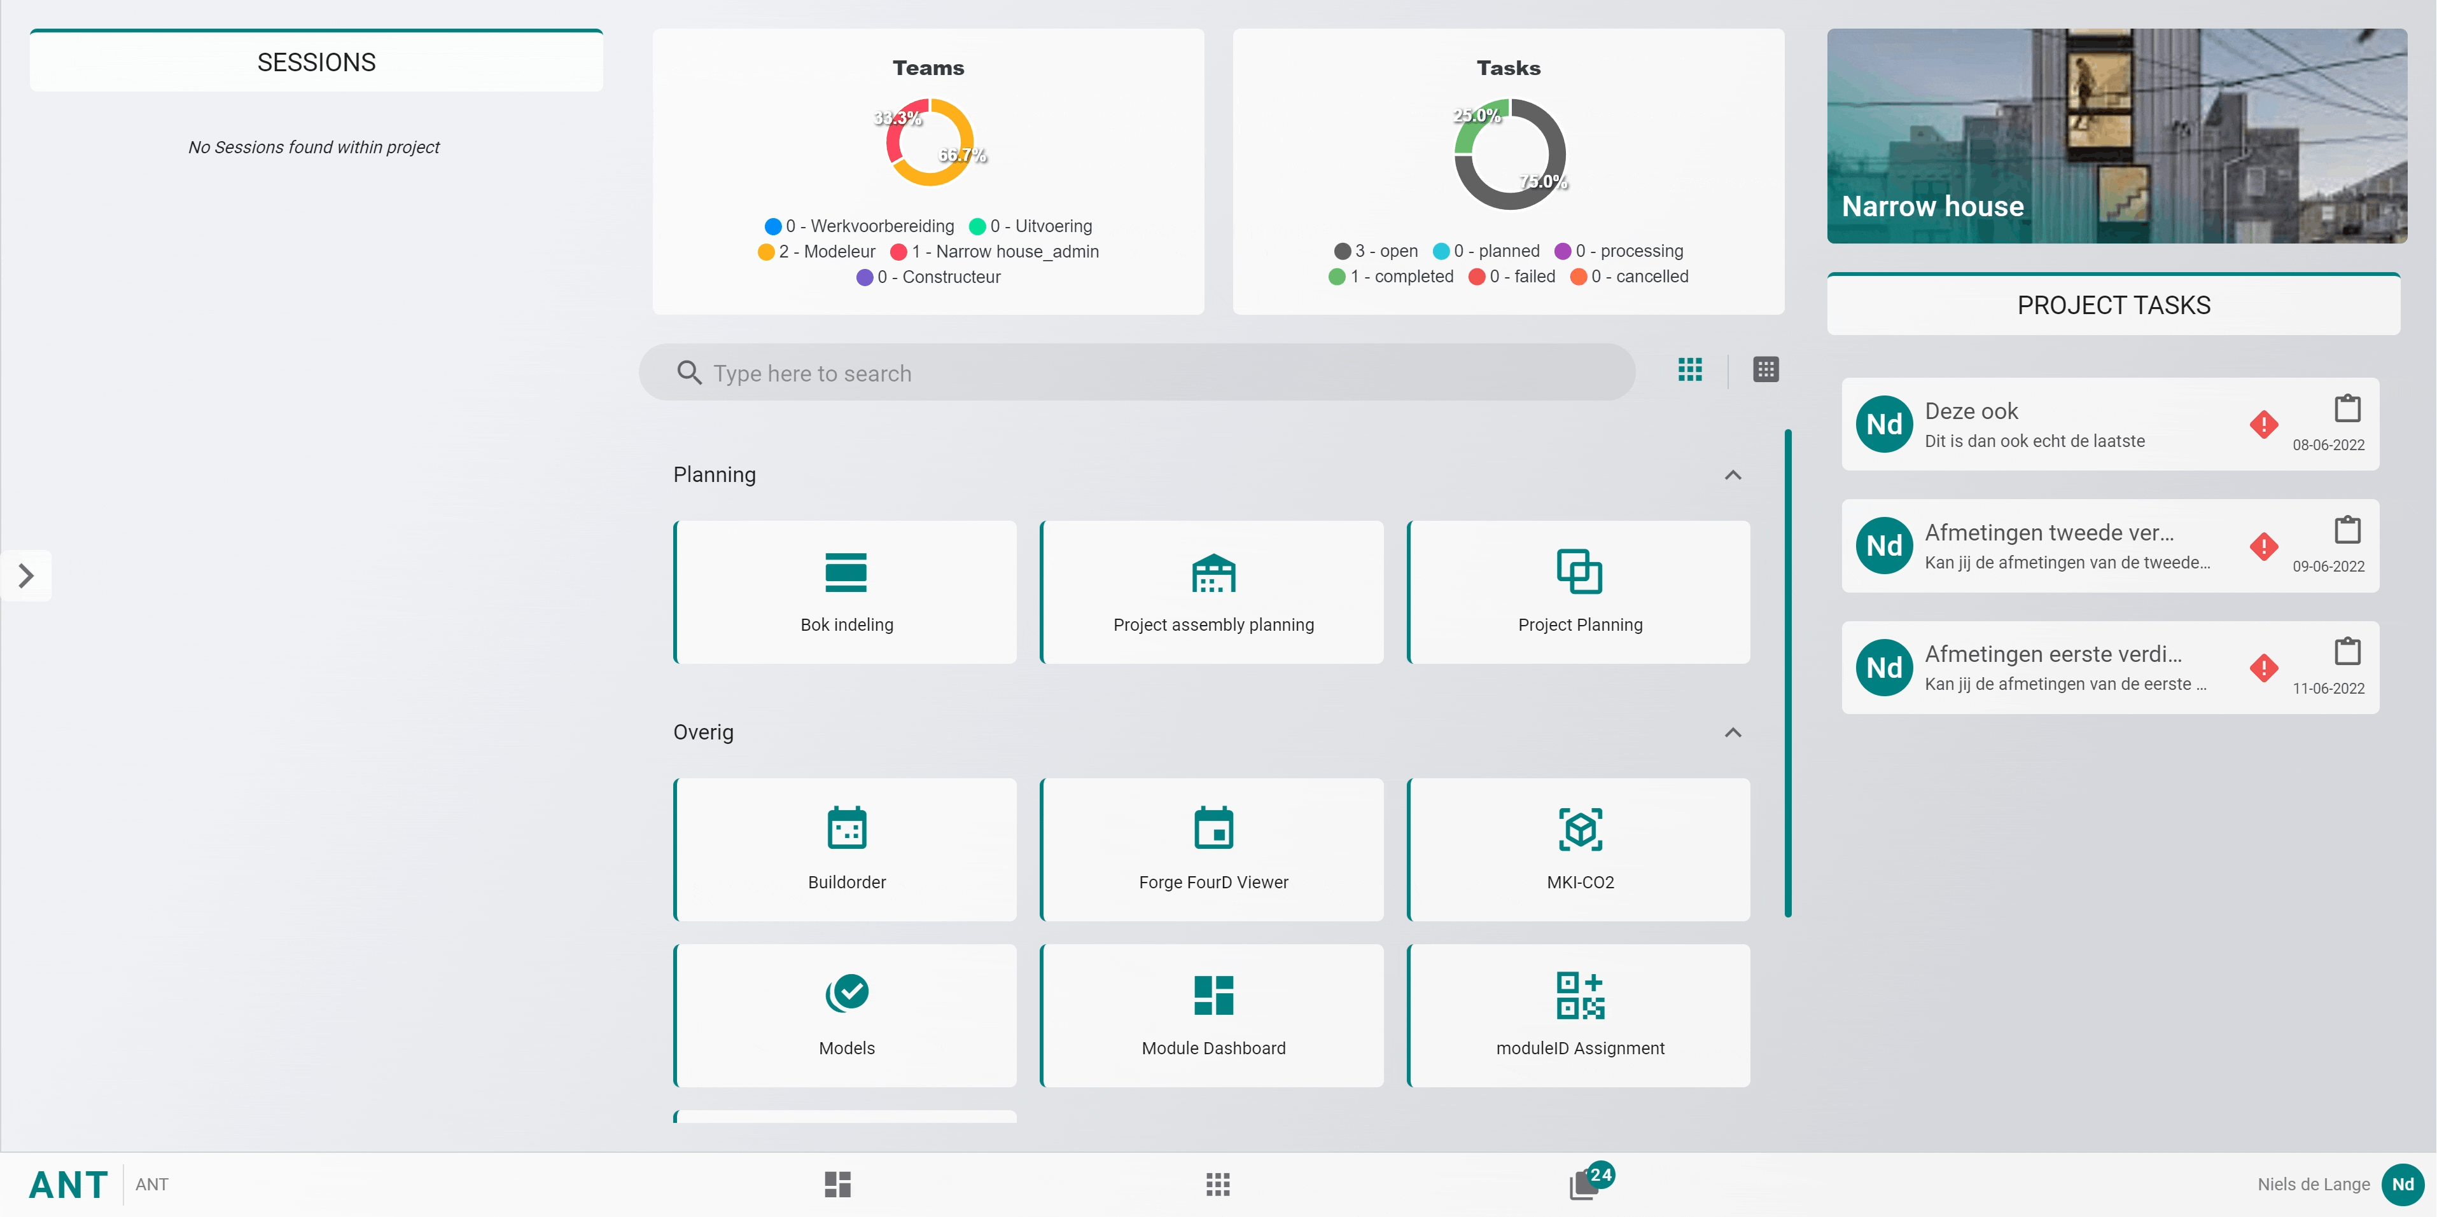Open the Bok indeling module
2437x1217 pixels.
tap(846, 592)
